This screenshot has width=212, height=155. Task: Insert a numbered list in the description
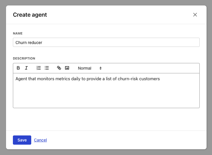tap(39, 68)
